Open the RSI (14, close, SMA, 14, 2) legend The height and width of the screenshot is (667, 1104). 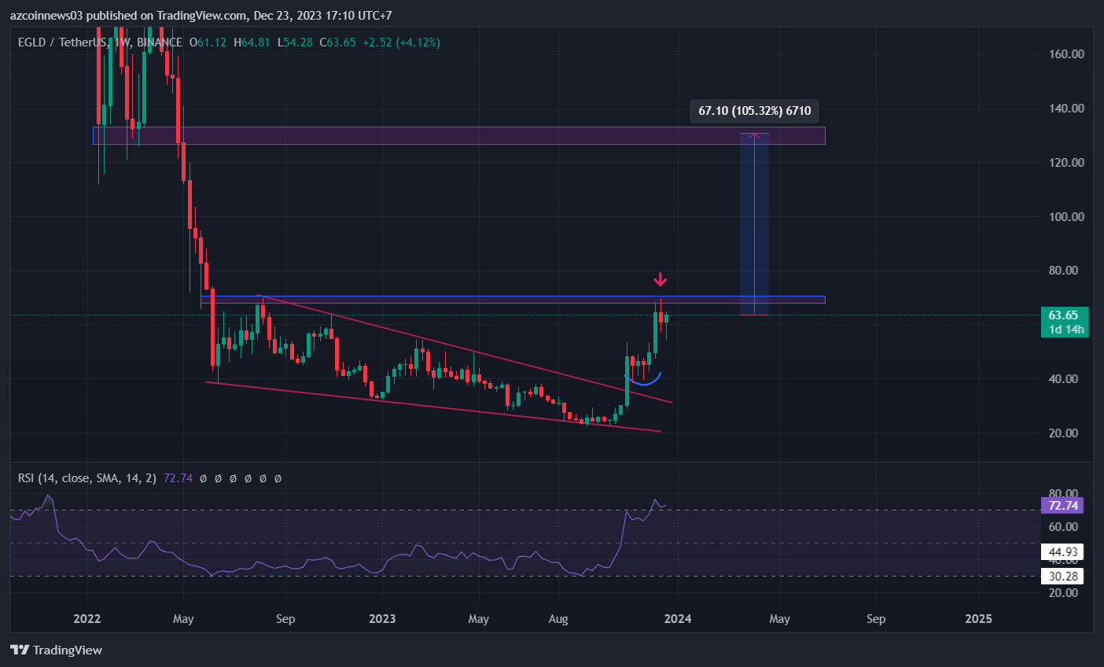point(87,478)
